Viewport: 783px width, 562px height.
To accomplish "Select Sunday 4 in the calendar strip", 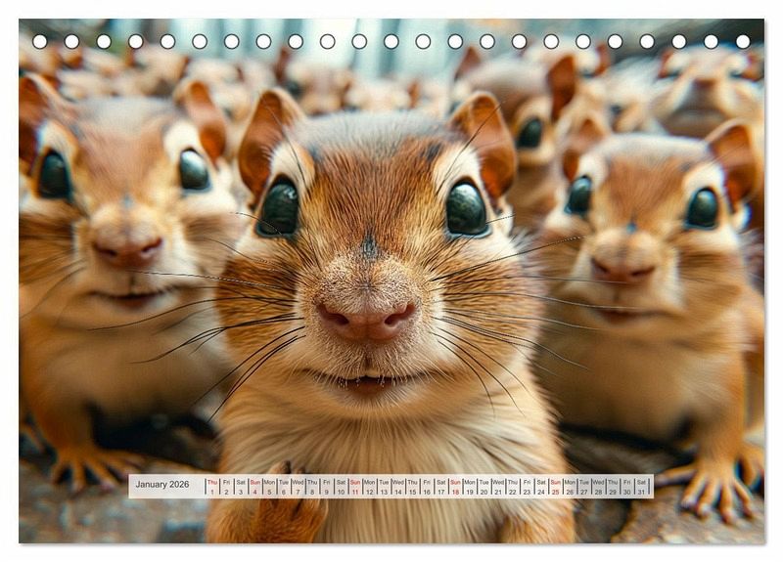I will (254, 486).
